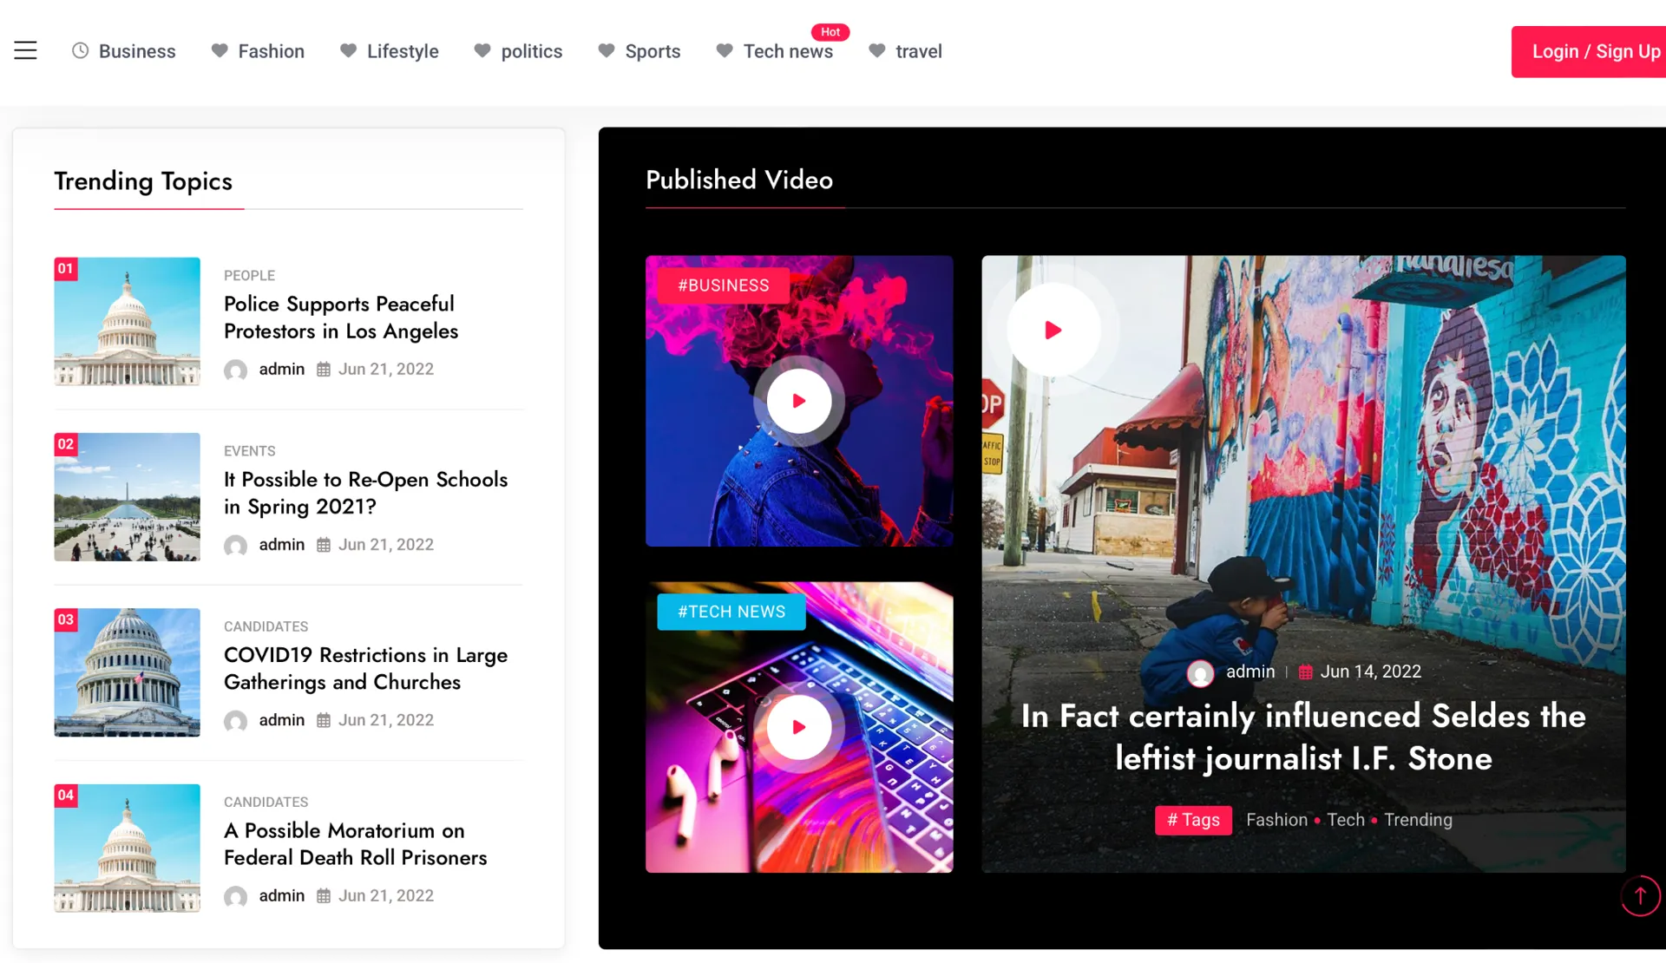The width and height of the screenshot is (1666, 963).
Task: Select the travel nav link
Action: pos(918,51)
